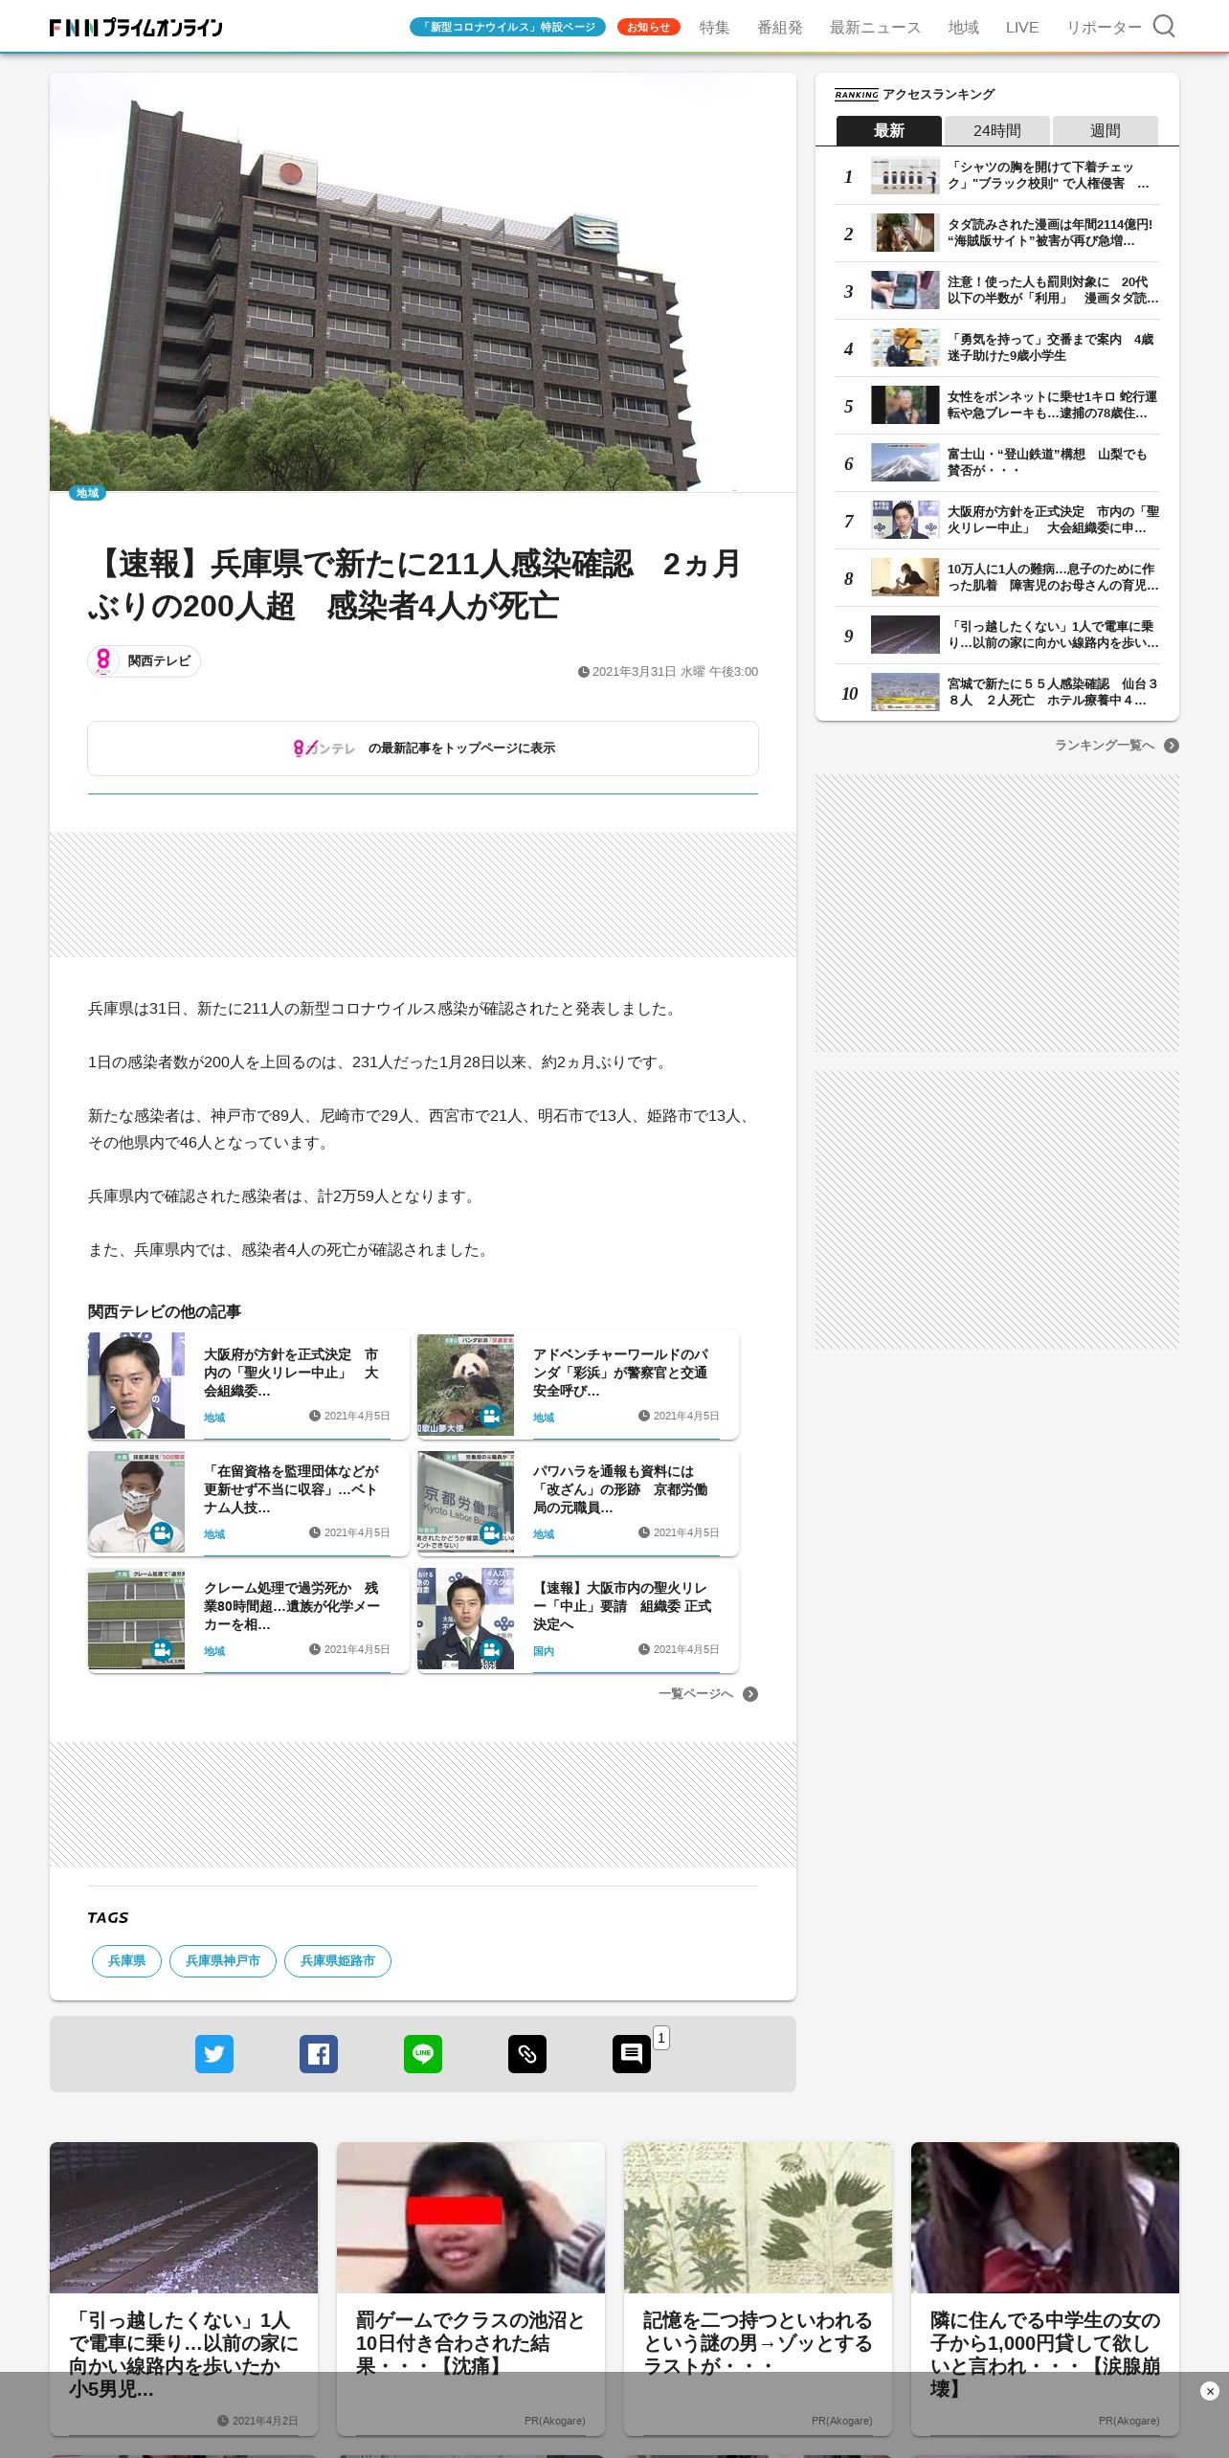Open 特集 in top navigation

coord(714,28)
